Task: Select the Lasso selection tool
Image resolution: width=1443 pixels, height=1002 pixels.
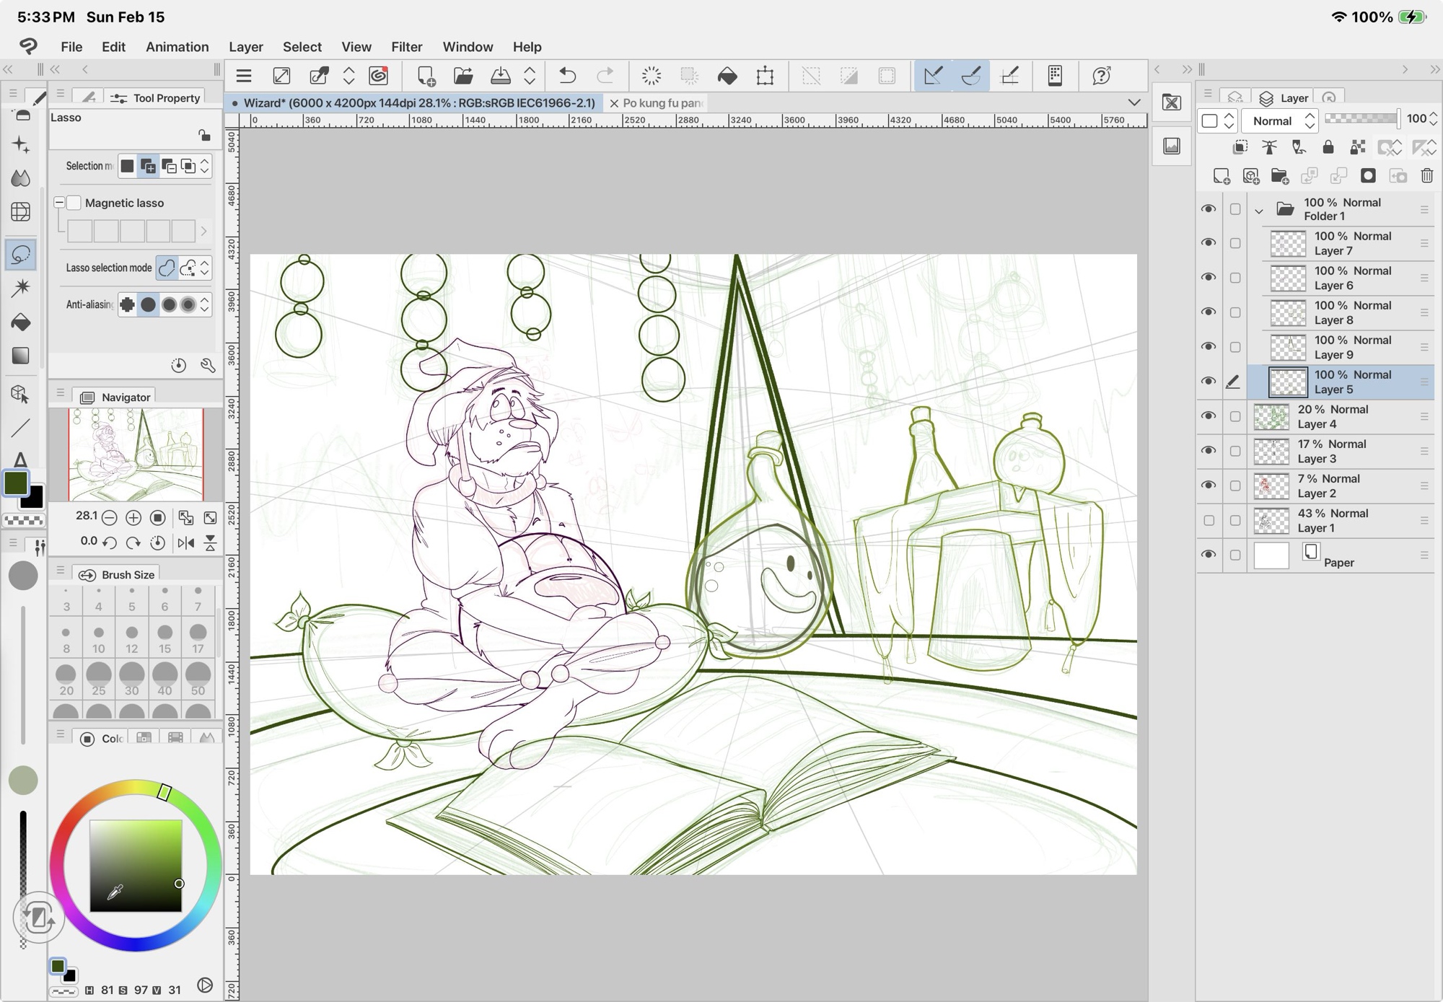Action: pyautogui.click(x=21, y=255)
